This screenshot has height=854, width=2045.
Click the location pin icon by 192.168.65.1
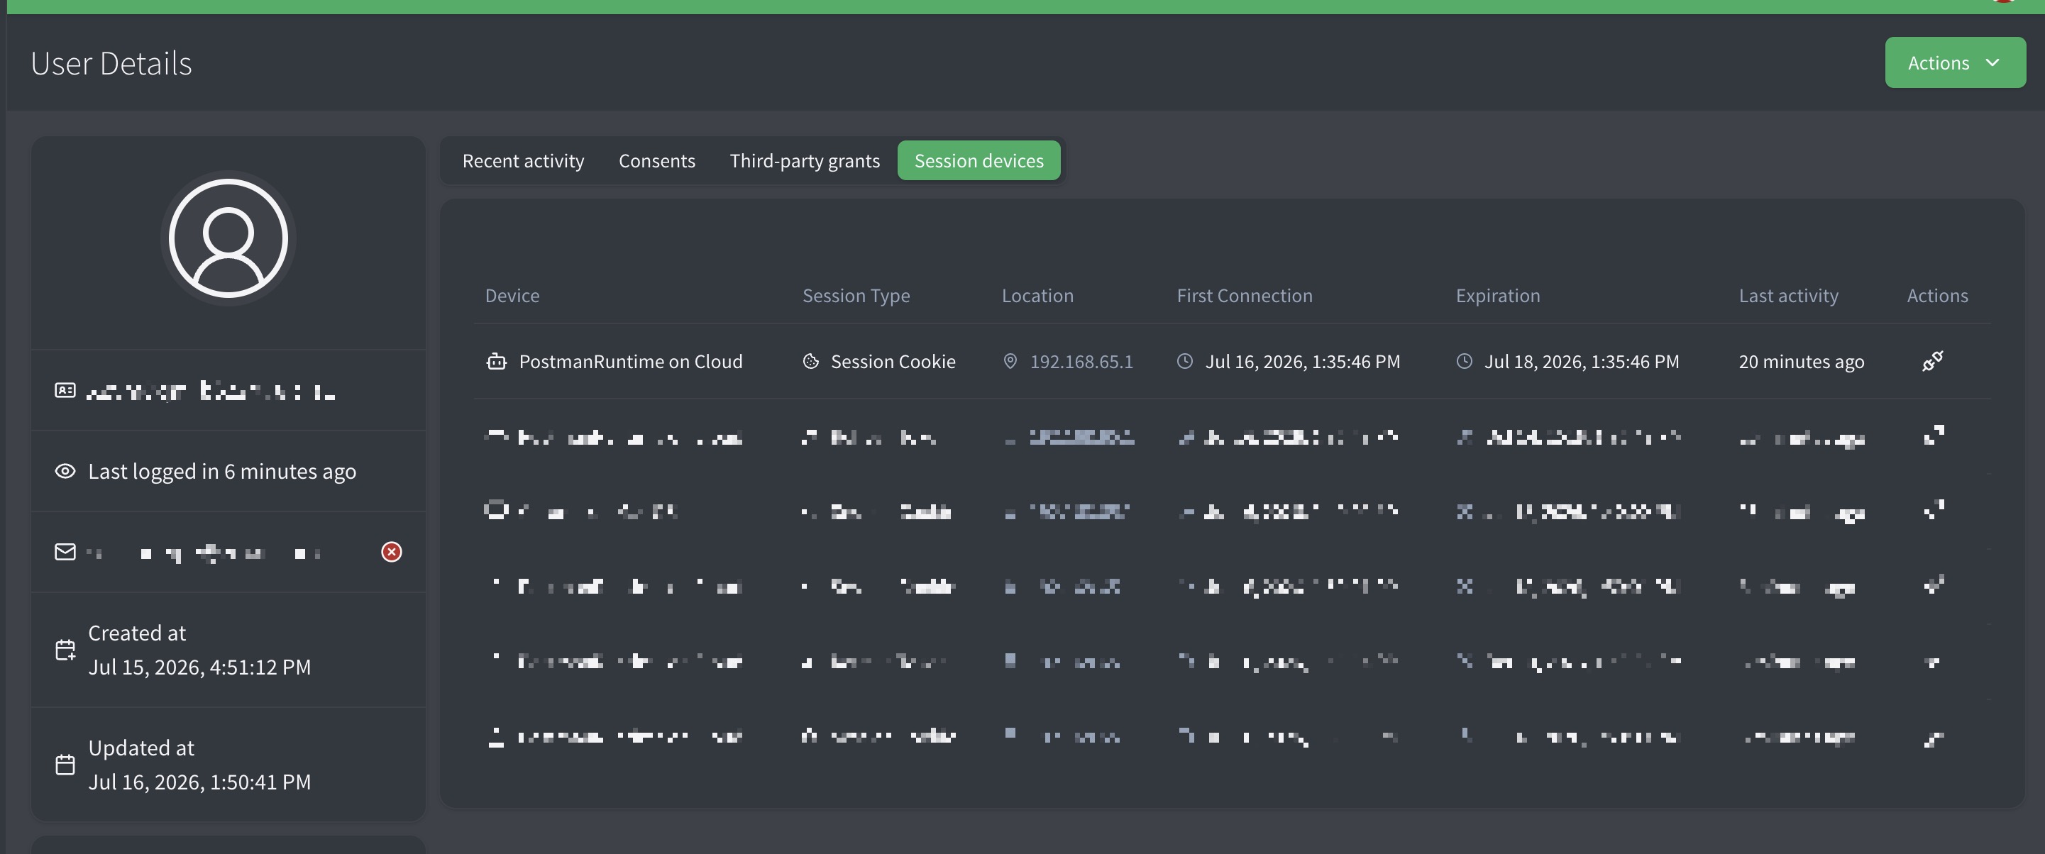coord(1010,362)
